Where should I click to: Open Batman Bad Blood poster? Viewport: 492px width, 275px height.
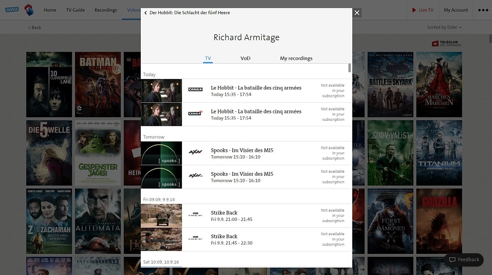(x=98, y=84)
